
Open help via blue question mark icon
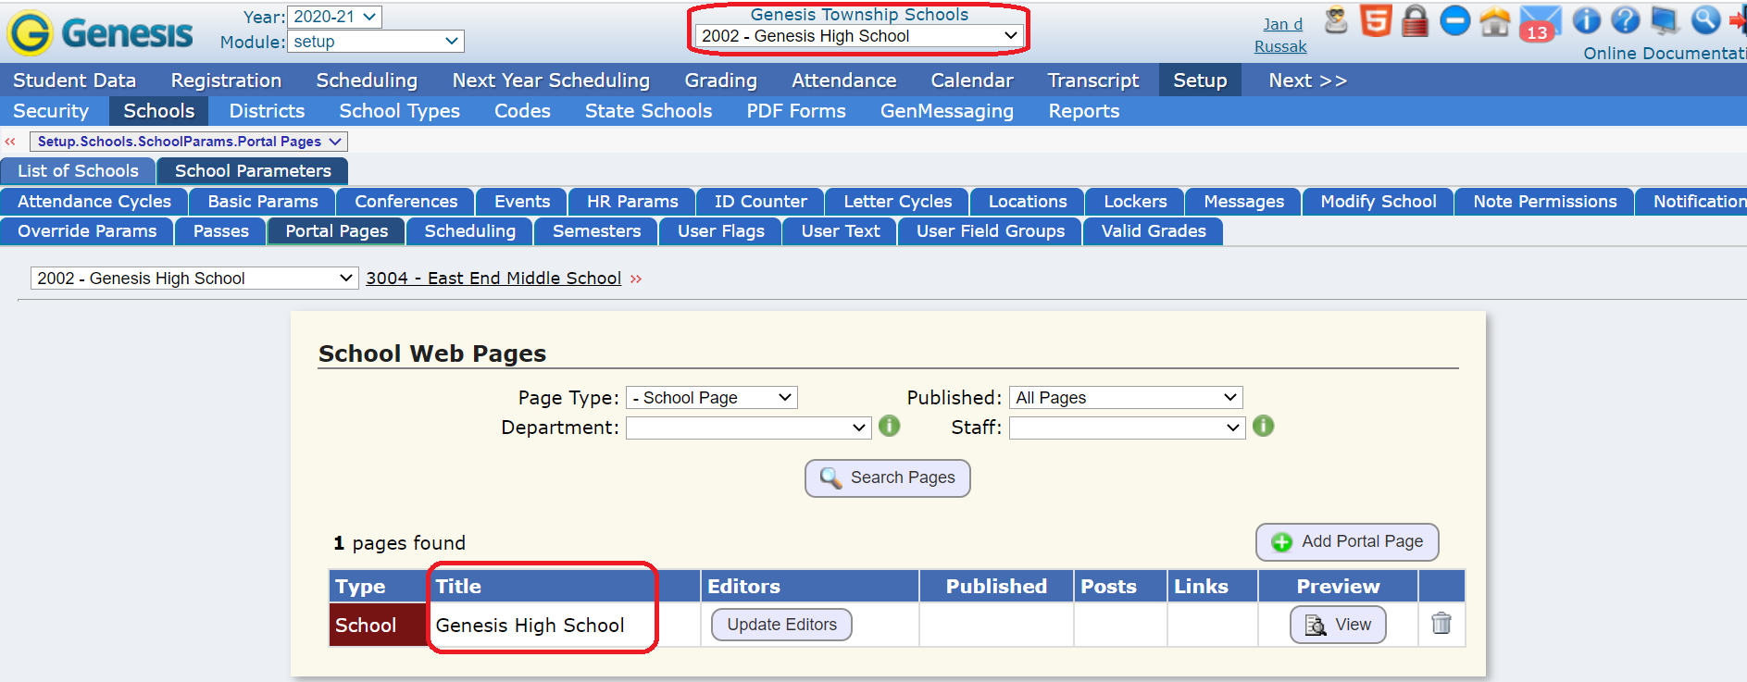1625,20
